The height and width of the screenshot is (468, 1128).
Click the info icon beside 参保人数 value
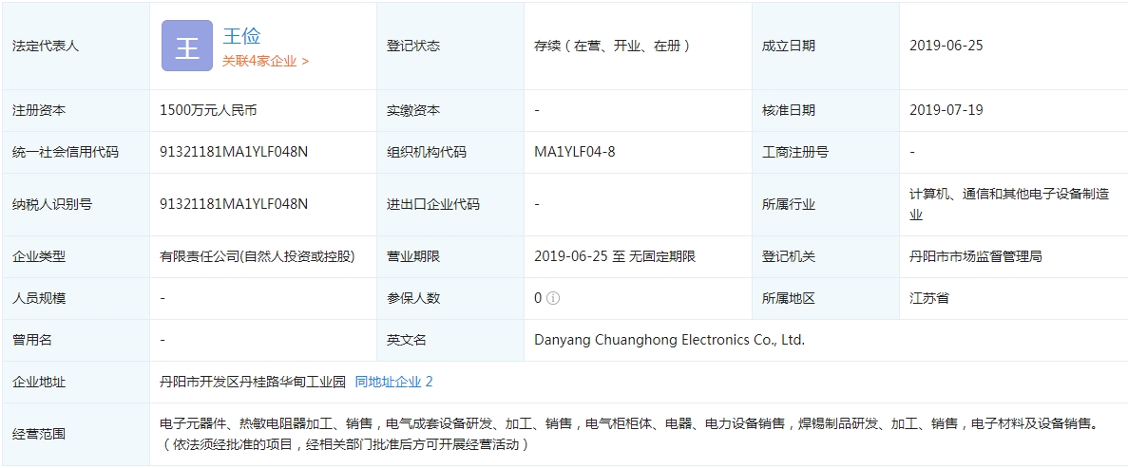click(553, 298)
